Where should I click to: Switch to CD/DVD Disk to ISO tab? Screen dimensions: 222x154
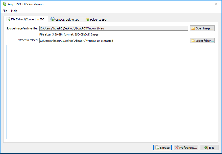[65, 19]
